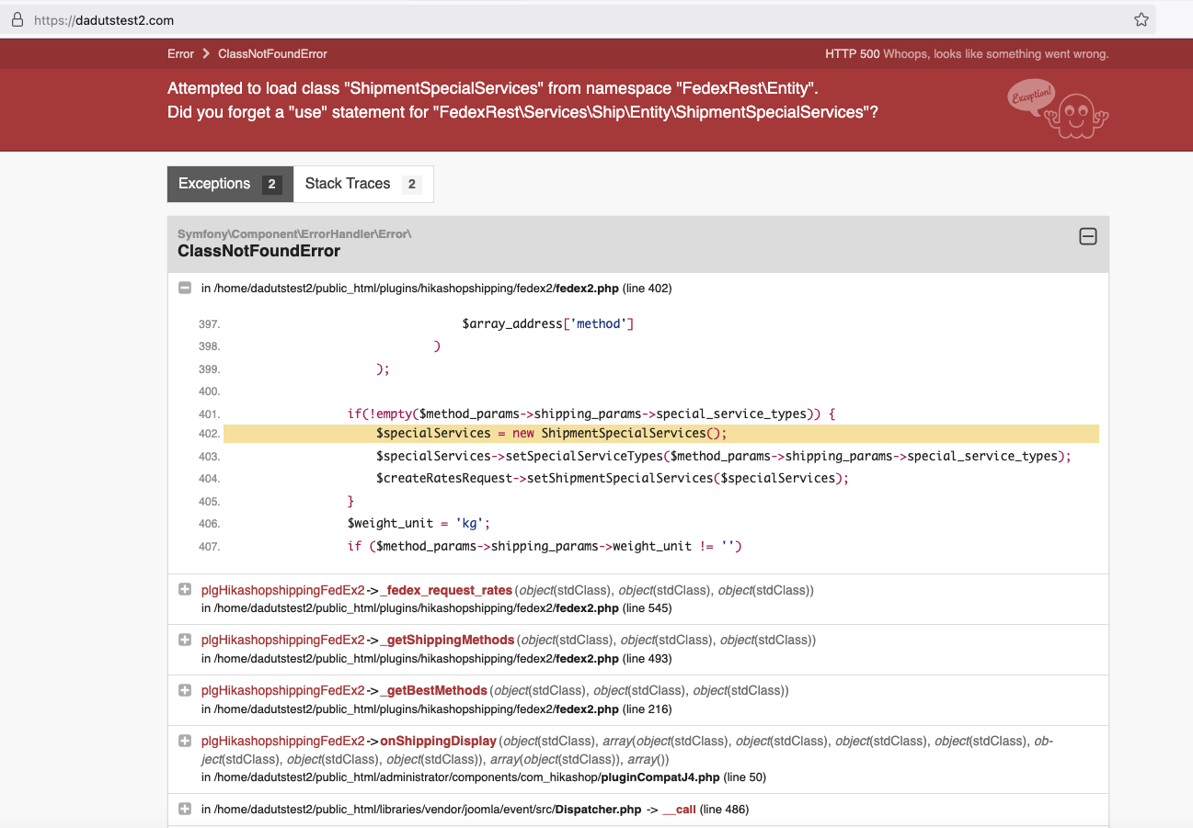1193x828 pixels.
Task: Expand the _getShippingMethods trace entry
Action: click(x=185, y=639)
